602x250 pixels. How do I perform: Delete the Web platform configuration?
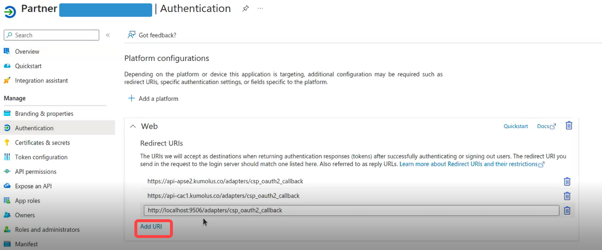pos(569,126)
